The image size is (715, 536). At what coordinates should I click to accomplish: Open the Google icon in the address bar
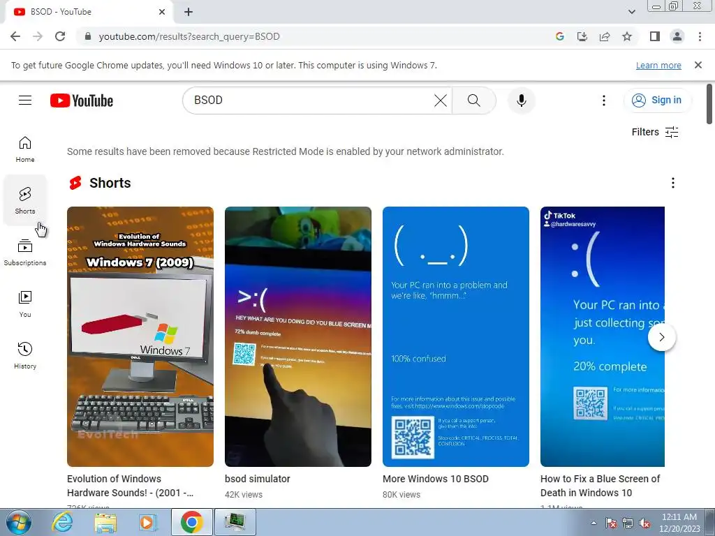[x=560, y=36]
